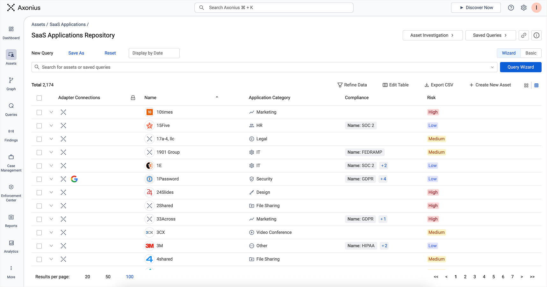Viewport: 547px width, 287px height.
Task: Click the Axonius logo
Action: point(24,8)
